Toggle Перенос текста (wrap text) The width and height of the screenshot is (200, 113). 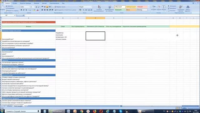60,7
